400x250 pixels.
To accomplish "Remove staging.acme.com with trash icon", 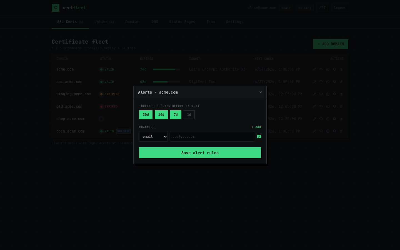I will [x=341, y=94].
